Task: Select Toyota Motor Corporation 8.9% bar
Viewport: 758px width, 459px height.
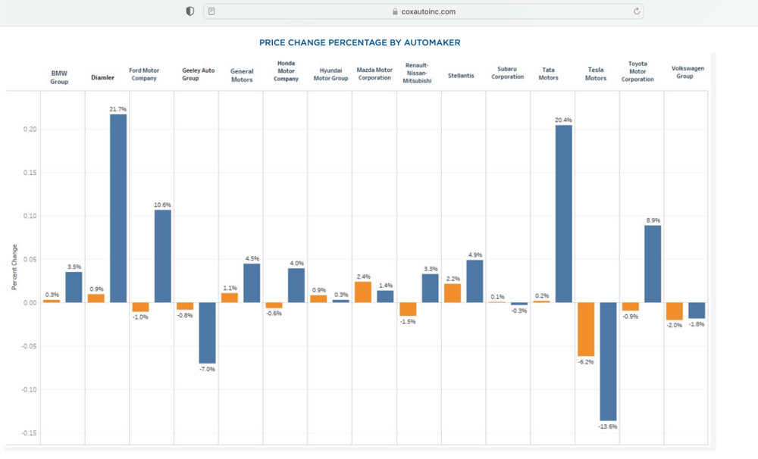Action: tap(653, 264)
